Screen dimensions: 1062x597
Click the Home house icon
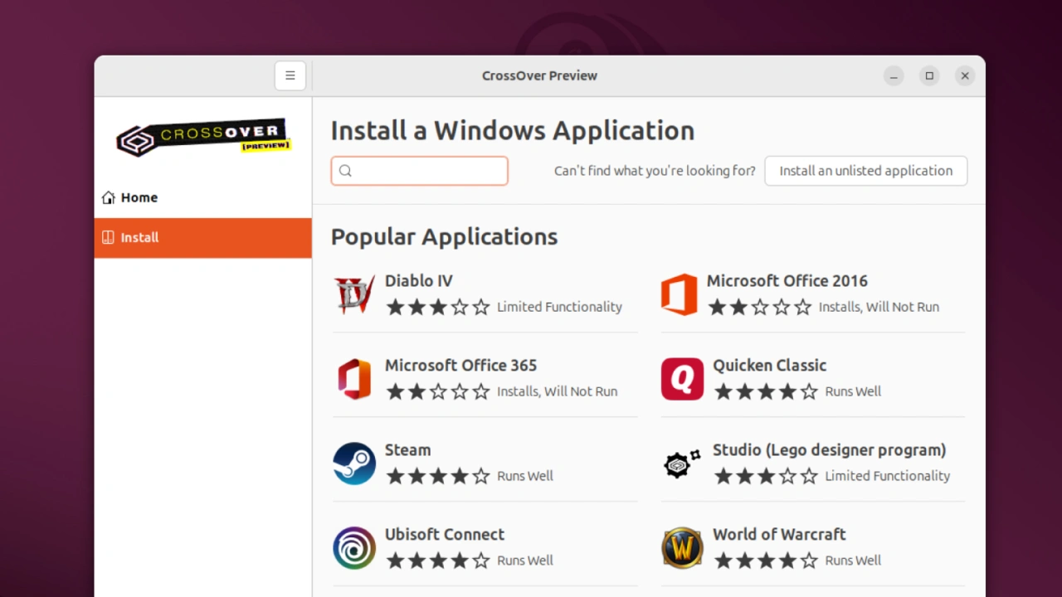pos(108,197)
